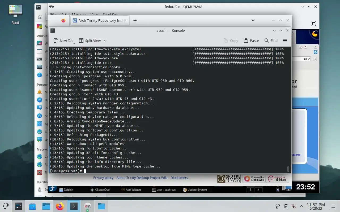Click Split View button in Konsole
The height and width of the screenshot is (212, 340).
click(90, 41)
